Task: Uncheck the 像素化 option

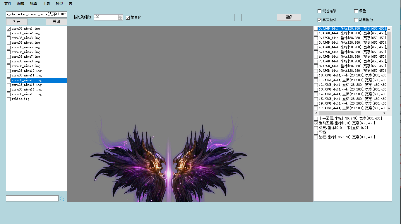Action: (128, 18)
